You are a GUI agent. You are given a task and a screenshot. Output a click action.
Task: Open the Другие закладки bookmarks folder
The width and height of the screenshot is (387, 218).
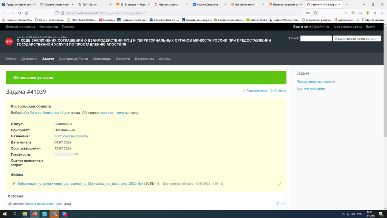click(x=373, y=20)
